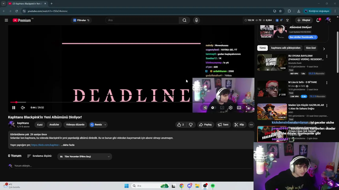Open Maden İçin Küçük HAZIRLIKLAR video thumbnail
This screenshot has width=339, height=190.
click(x=272, y=112)
